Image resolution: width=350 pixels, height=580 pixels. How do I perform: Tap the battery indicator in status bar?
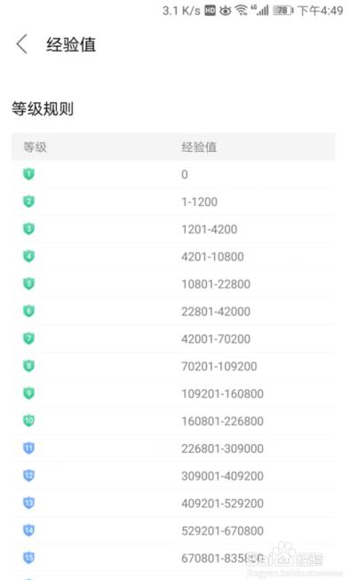point(283,11)
